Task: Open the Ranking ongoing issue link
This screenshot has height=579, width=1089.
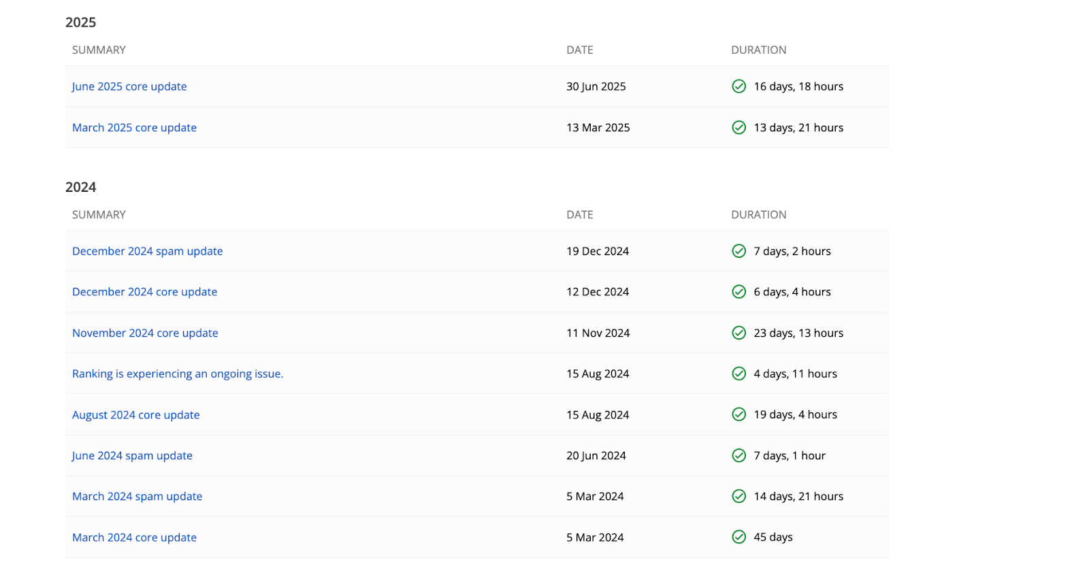Action: click(178, 374)
